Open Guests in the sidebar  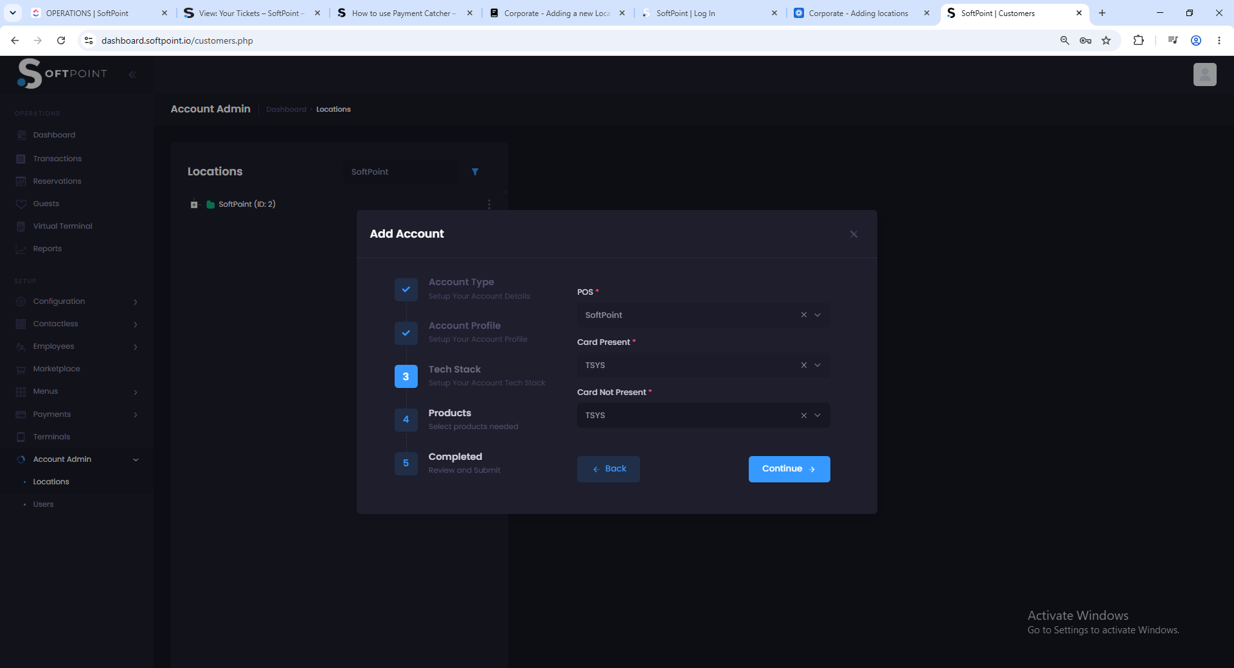[46, 204]
